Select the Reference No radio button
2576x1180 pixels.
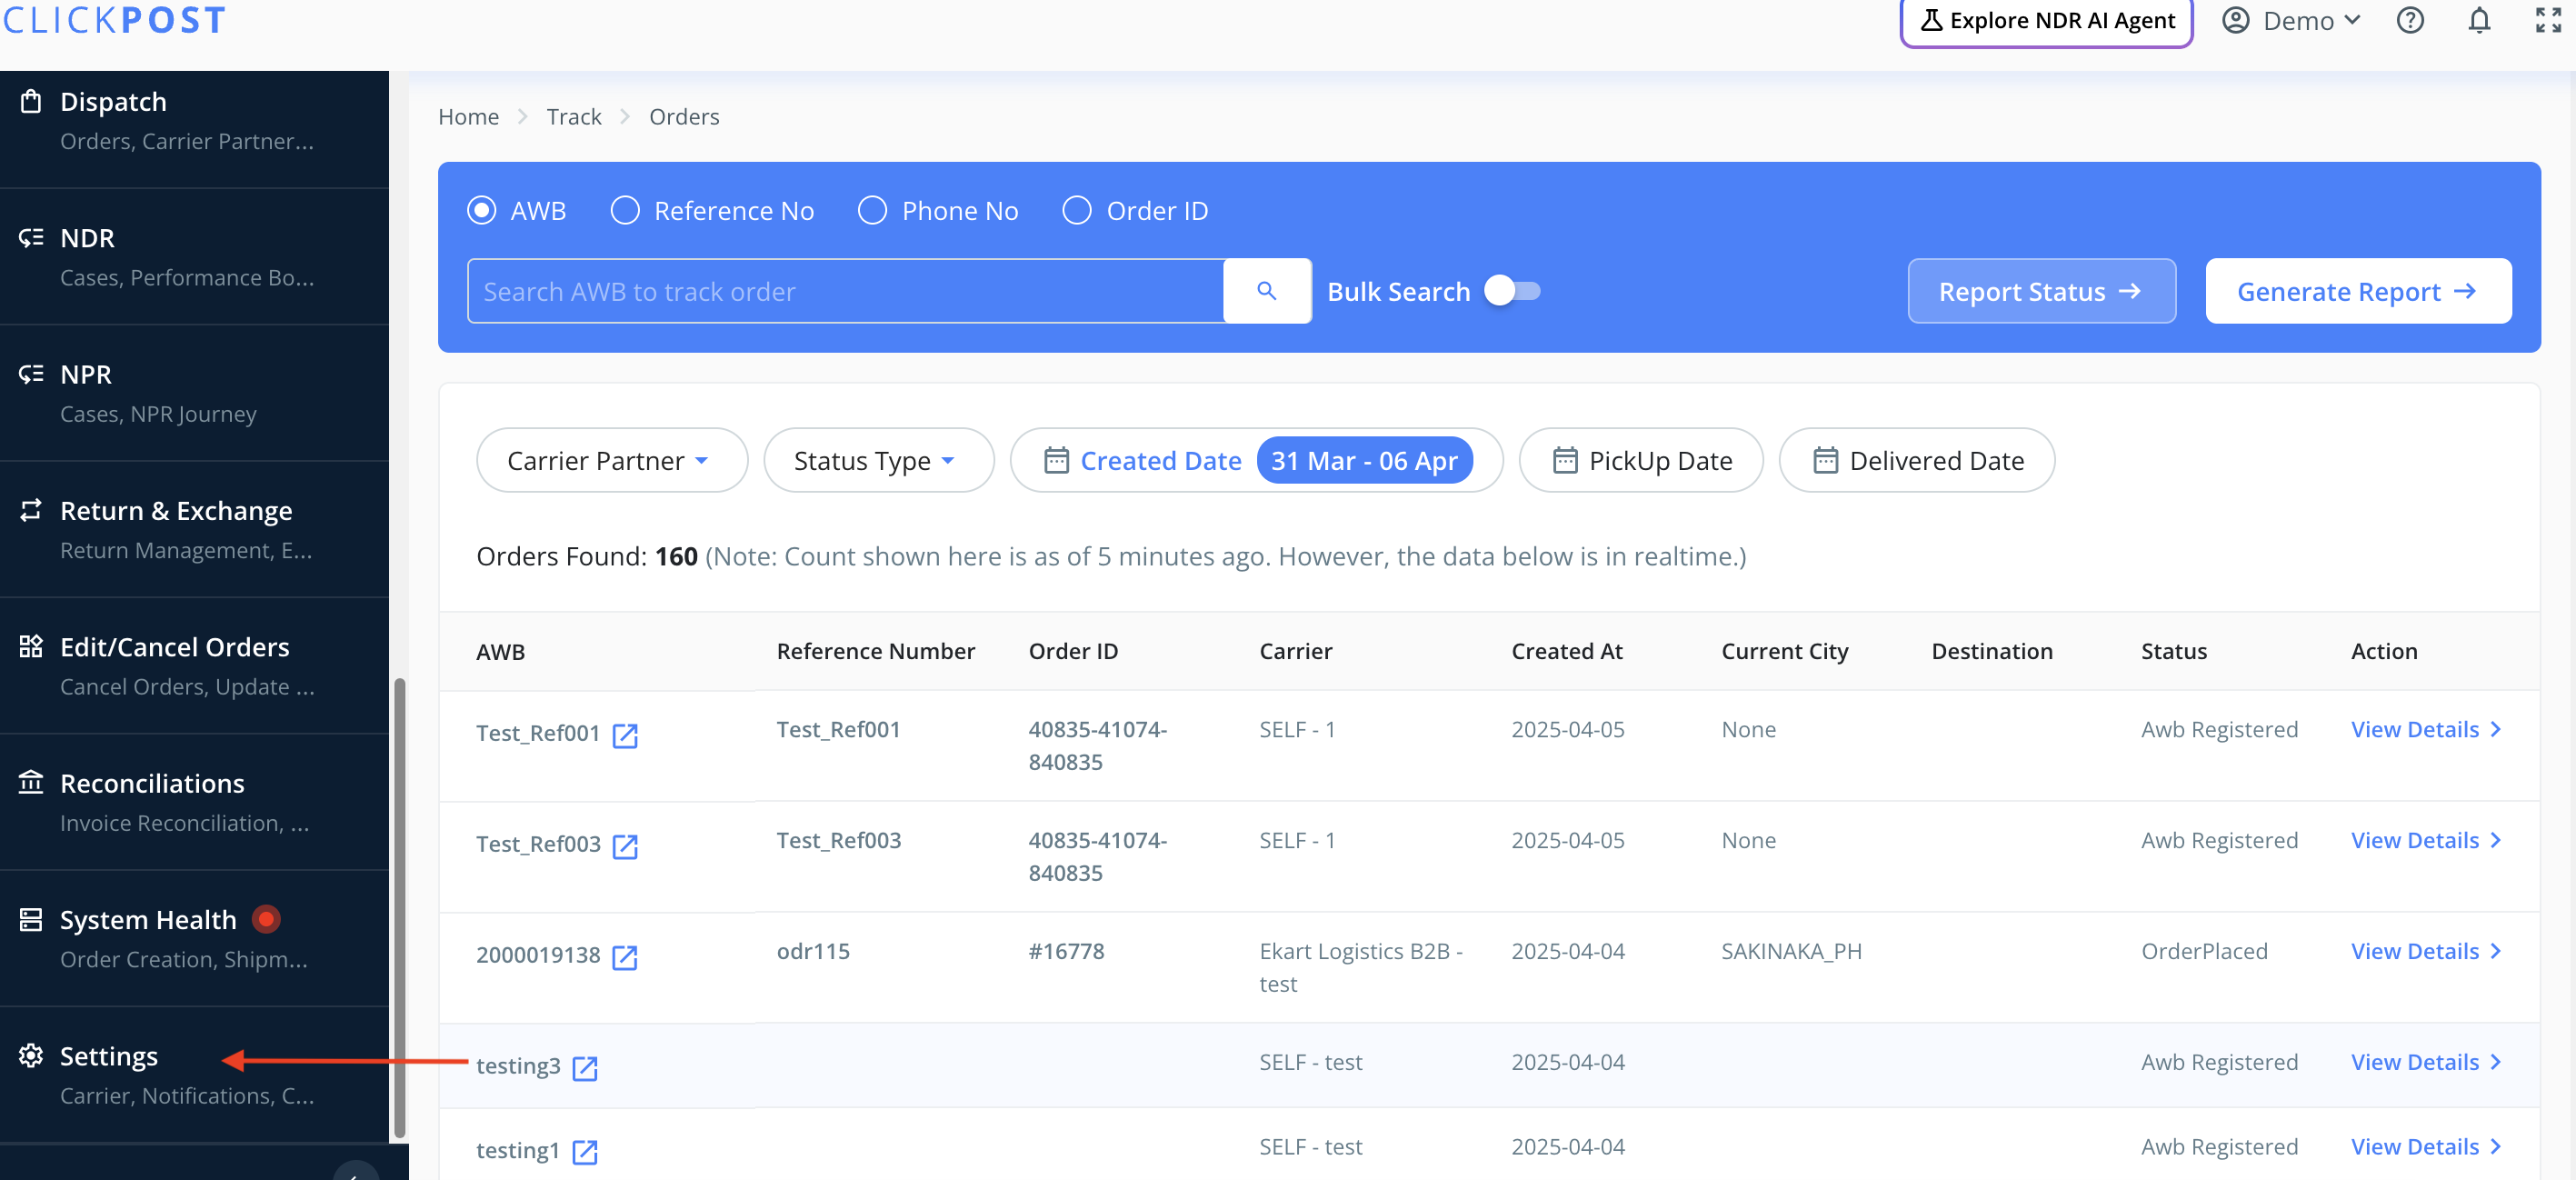(625, 210)
